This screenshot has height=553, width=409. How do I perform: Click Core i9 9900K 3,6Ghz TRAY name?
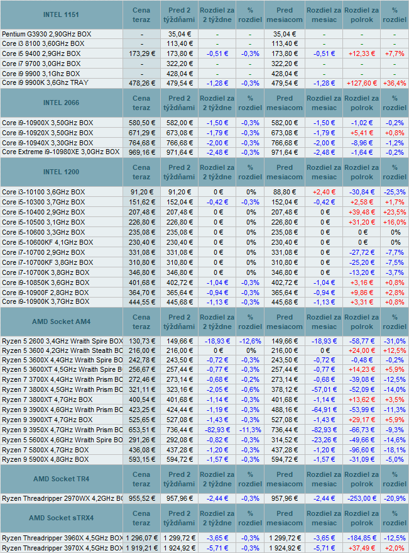[45, 83]
